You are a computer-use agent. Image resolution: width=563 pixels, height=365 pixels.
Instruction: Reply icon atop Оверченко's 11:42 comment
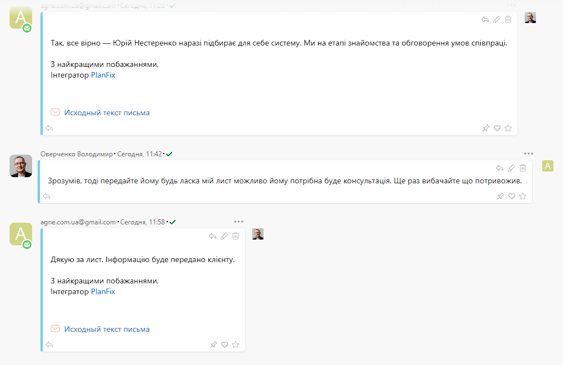click(500, 168)
